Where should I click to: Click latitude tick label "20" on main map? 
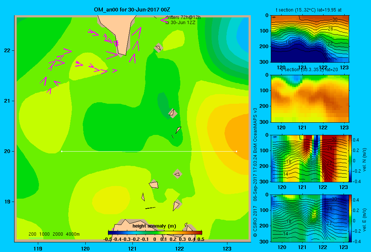click(x=7, y=151)
